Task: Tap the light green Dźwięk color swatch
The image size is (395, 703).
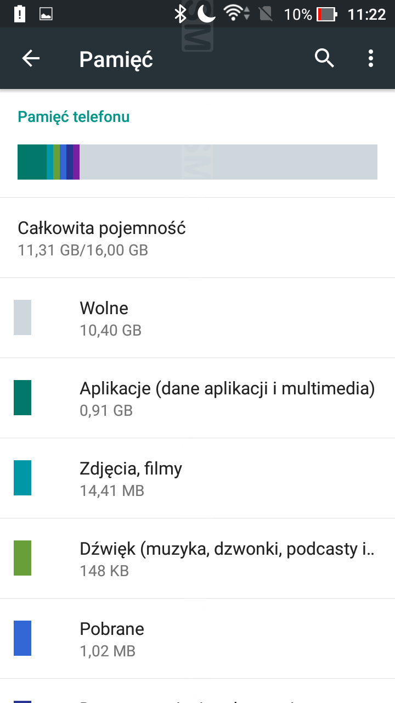Action: click(x=22, y=558)
